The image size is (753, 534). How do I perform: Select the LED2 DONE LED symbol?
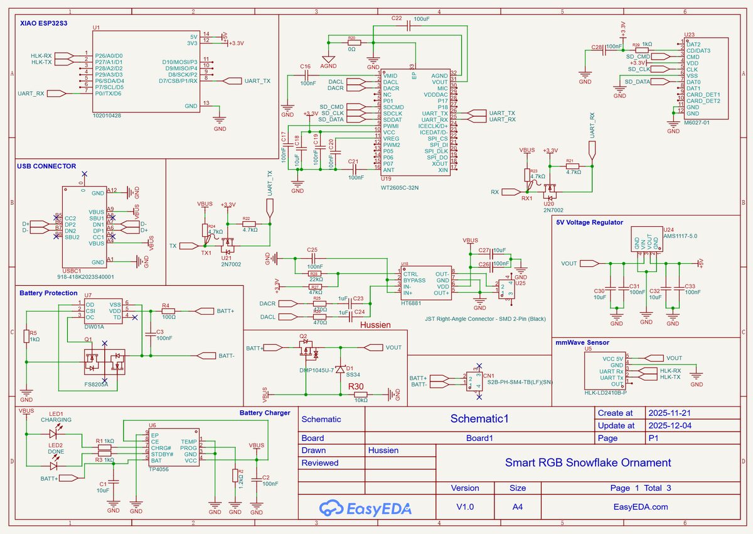55,466
